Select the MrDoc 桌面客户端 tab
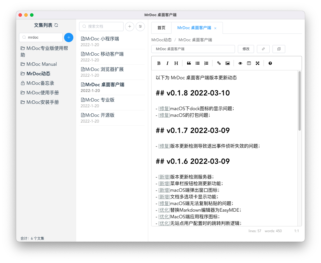 tap(194, 28)
